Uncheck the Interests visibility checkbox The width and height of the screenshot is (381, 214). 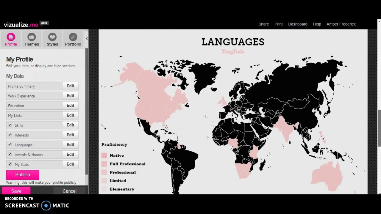[10, 135]
